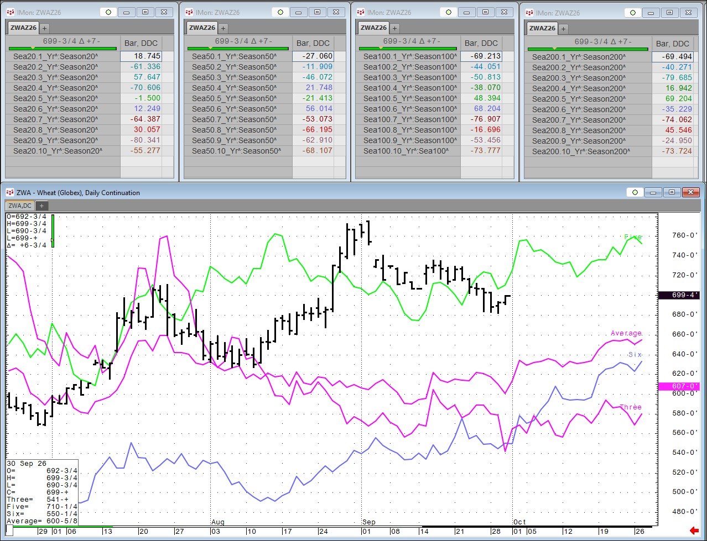
Task: Click the CQG icon in the Season100 IMon title bar
Action: pos(362,12)
